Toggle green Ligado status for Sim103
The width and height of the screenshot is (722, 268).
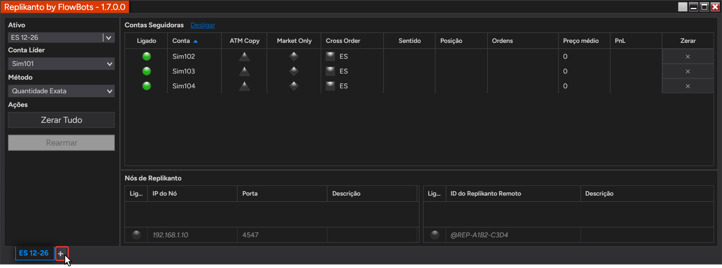(147, 71)
